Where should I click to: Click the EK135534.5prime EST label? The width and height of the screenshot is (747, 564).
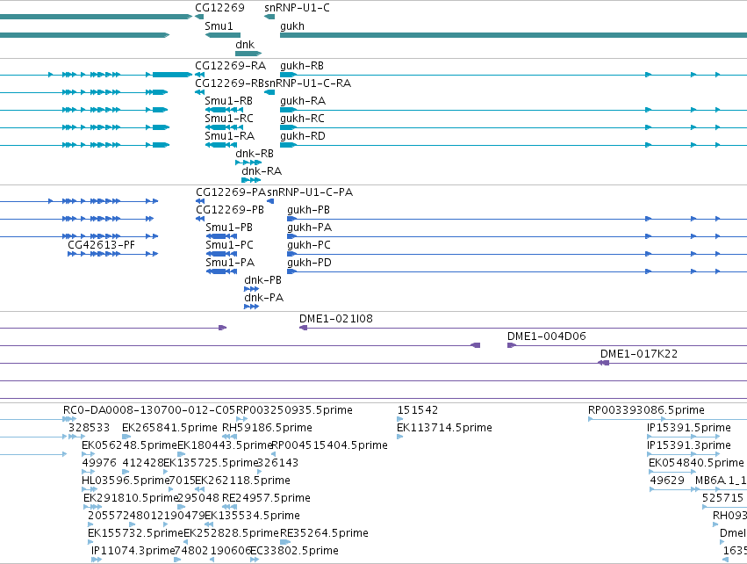tap(253, 516)
